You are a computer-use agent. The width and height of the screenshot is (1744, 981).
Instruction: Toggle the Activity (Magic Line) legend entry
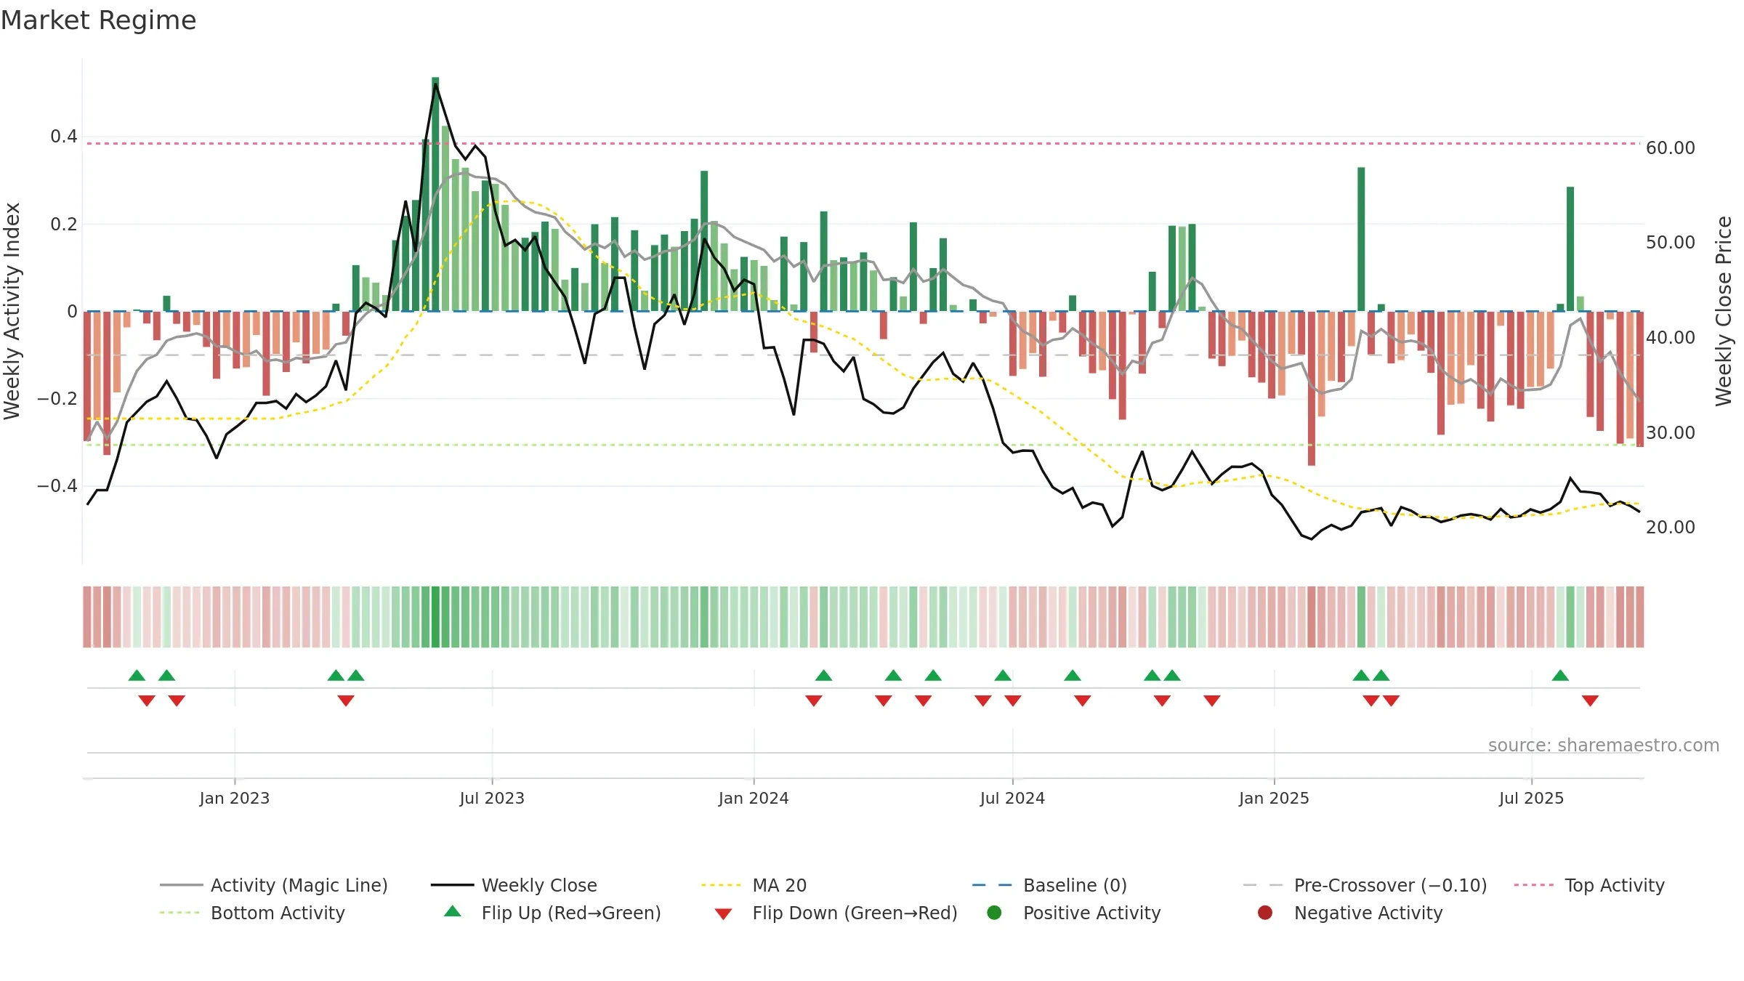(x=274, y=885)
